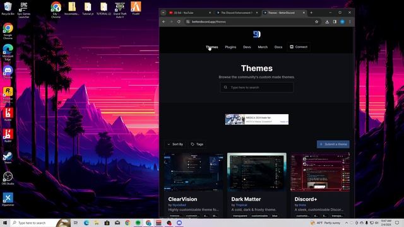The image size is (404, 227).
Task: Open Chrome downloads icon
Action: (x=327, y=21)
